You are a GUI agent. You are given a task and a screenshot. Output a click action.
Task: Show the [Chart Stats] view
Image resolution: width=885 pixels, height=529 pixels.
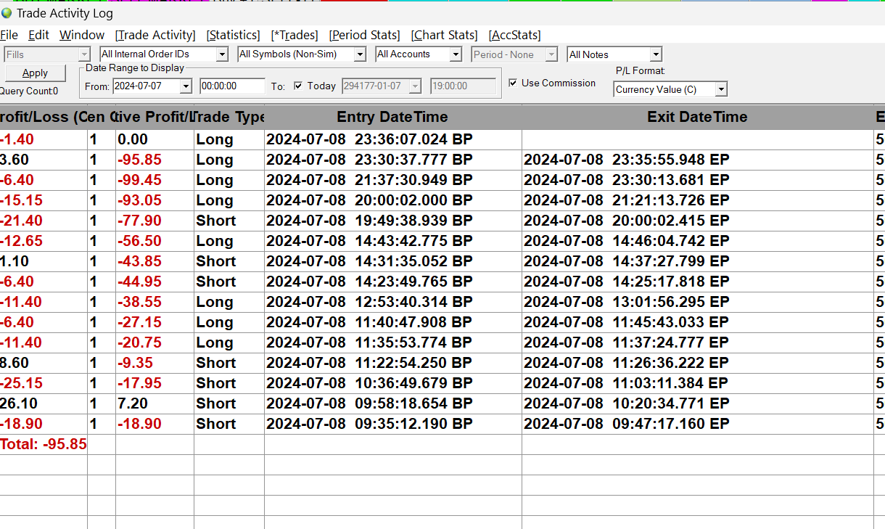(444, 35)
